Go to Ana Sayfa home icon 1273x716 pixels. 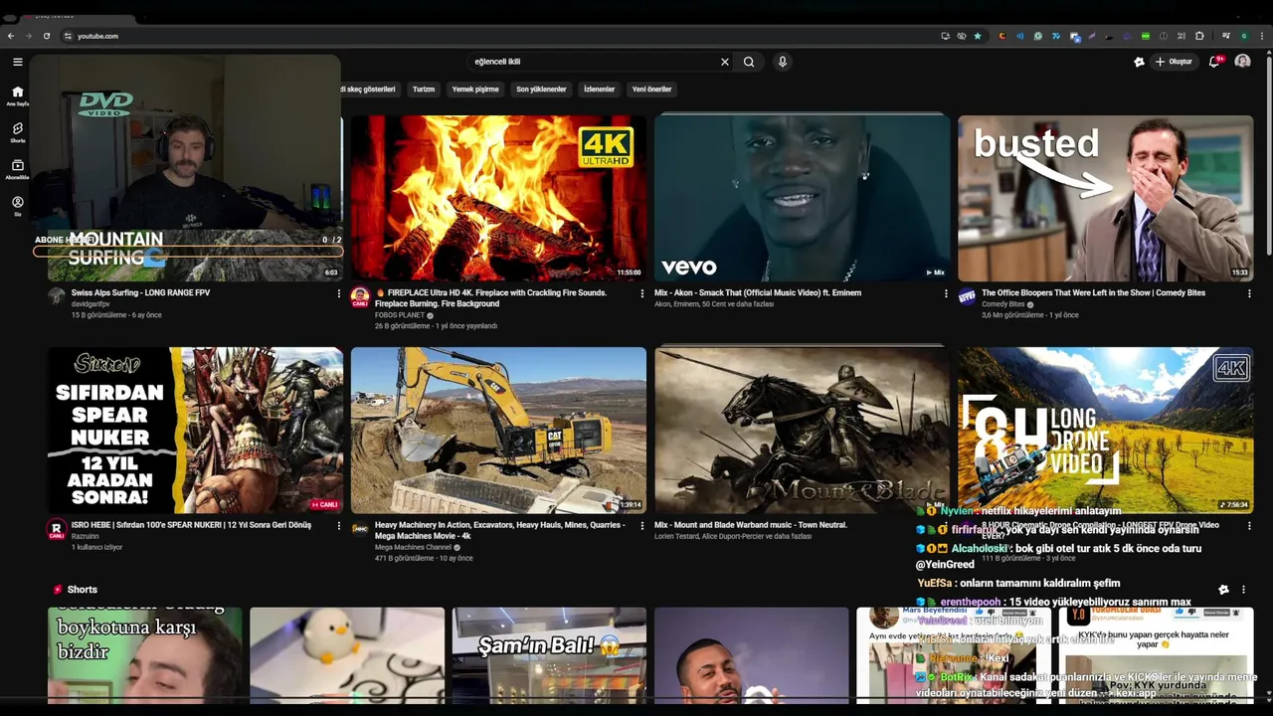pyautogui.click(x=17, y=95)
